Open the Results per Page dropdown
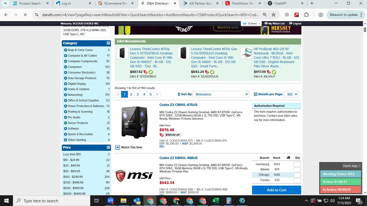Screen dimensions: 367x206 (x=291, y=94)
